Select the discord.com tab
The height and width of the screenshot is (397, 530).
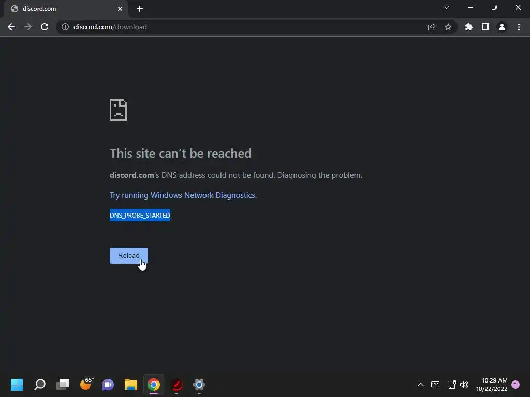coord(66,9)
